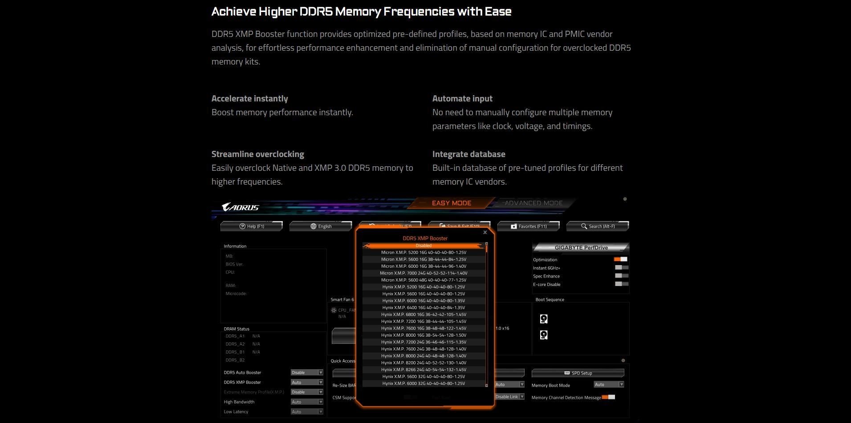The image size is (851, 423).
Task: Select Hynix X.M.P. 8000 16G profile
Action: [x=423, y=335]
